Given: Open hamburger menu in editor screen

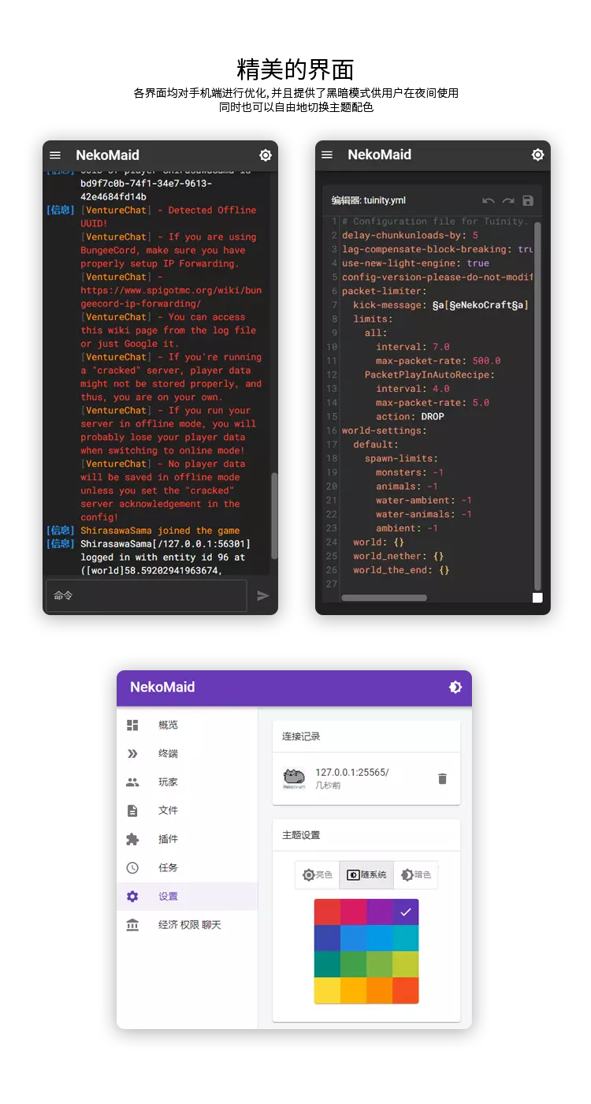Looking at the screenshot, I should [327, 155].
